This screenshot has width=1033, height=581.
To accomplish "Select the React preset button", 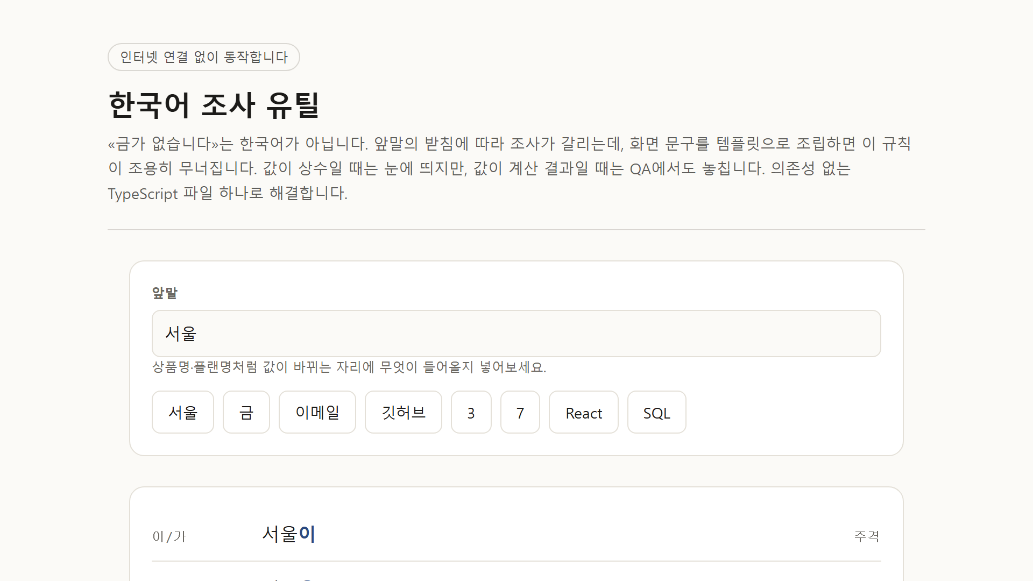I will point(584,412).
